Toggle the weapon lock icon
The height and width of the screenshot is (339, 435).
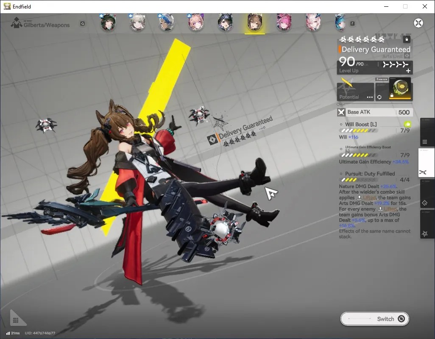click(407, 39)
